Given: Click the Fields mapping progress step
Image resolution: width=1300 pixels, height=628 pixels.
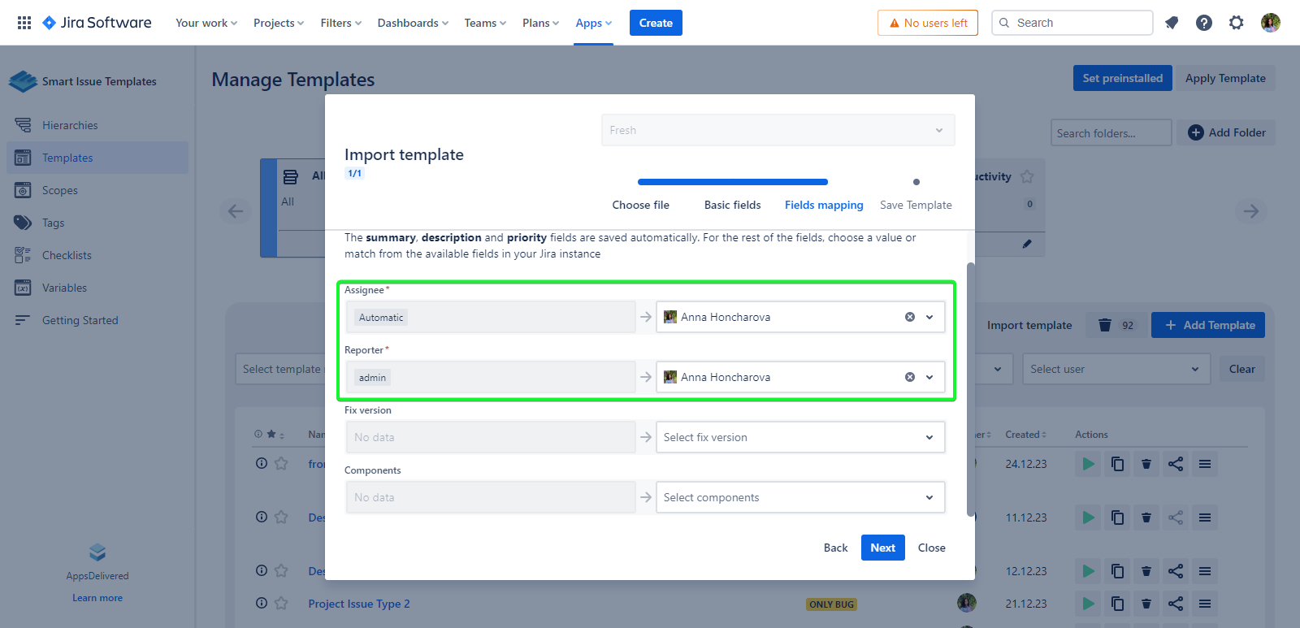Looking at the screenshot, I should [x=823, y=205].
